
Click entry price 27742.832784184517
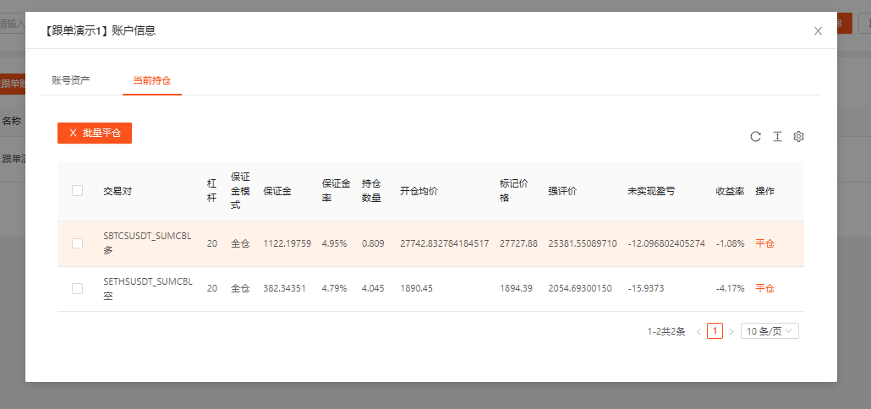click(445, 243)
